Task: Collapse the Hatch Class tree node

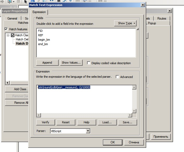Action: (x=8, y=35)
